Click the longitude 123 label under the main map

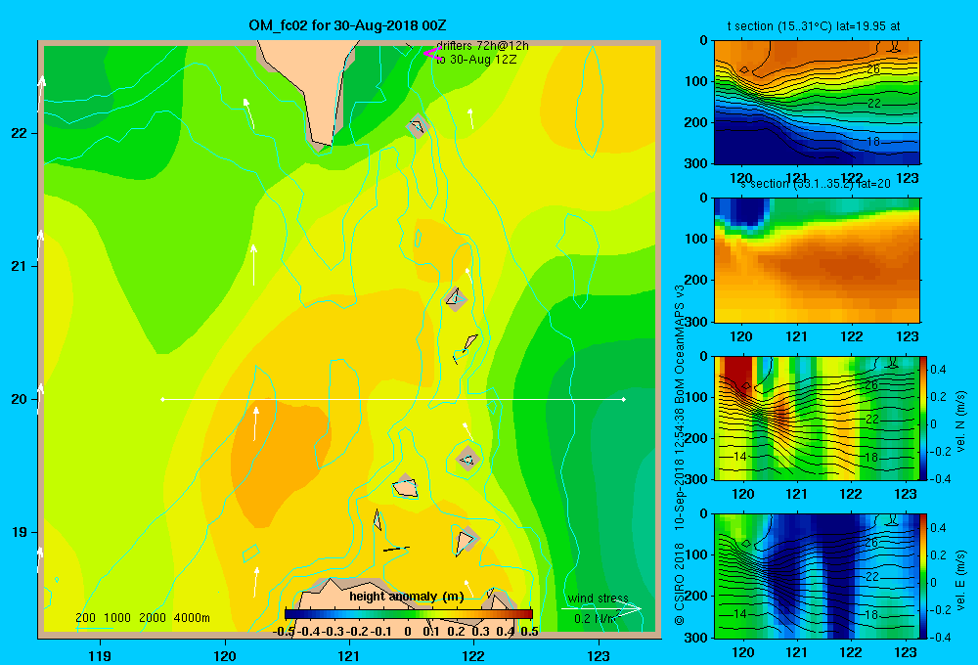tap(599, 655)
